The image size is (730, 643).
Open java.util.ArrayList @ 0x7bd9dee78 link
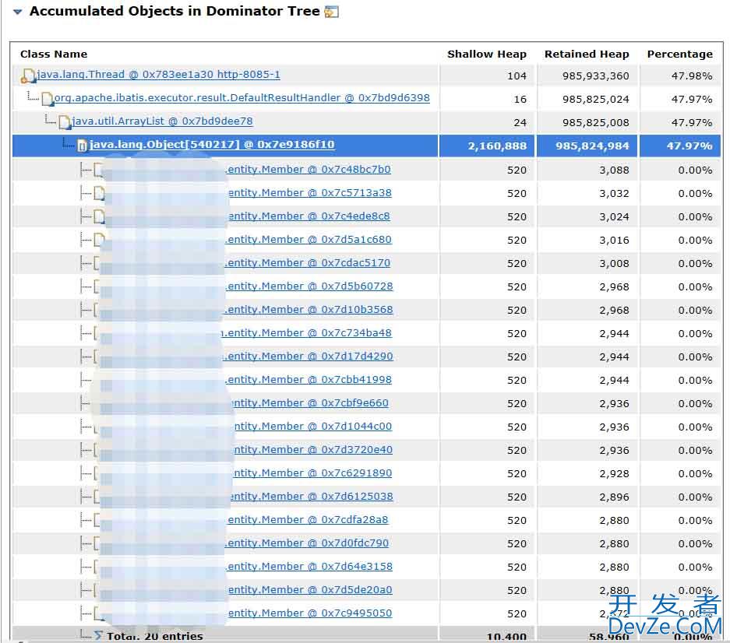162,121
